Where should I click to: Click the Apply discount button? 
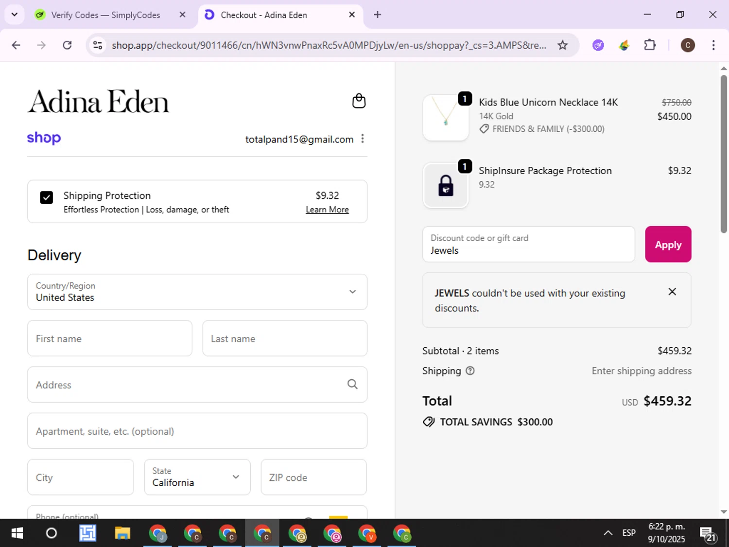(668, 244)
